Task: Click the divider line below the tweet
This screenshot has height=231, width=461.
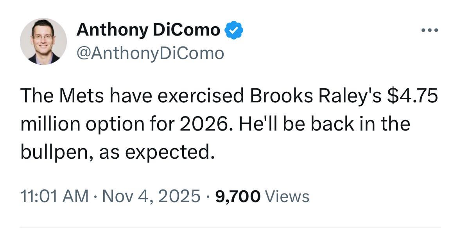Action: (x=230, y=225)
